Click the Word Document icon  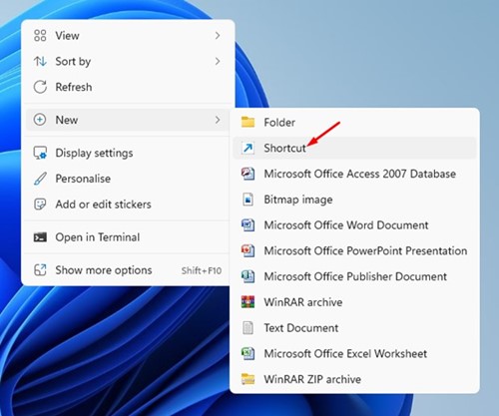click(248, 224)
